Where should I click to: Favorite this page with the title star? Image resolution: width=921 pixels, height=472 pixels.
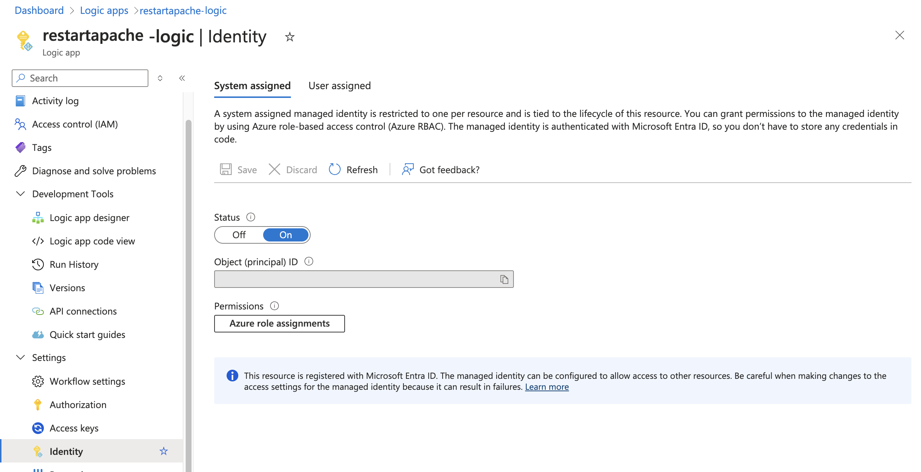click(290, 37)
